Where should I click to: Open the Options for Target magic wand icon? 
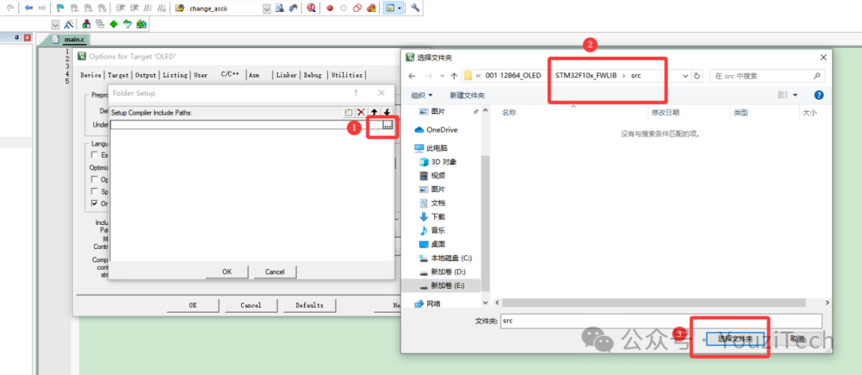pyautogui.click(x=69, y=24)
